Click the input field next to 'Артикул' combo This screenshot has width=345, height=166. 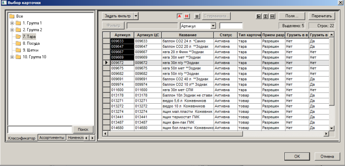231,26
